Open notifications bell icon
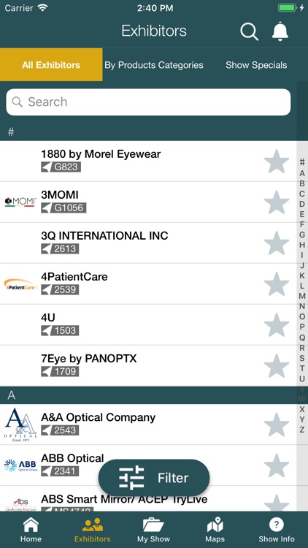This screenshot has width=308, height=548. coord(280,31)
